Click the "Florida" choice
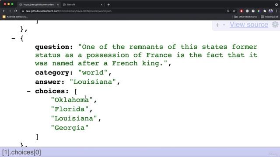Screen dimensions: 280x157 [x=70, y=109]
